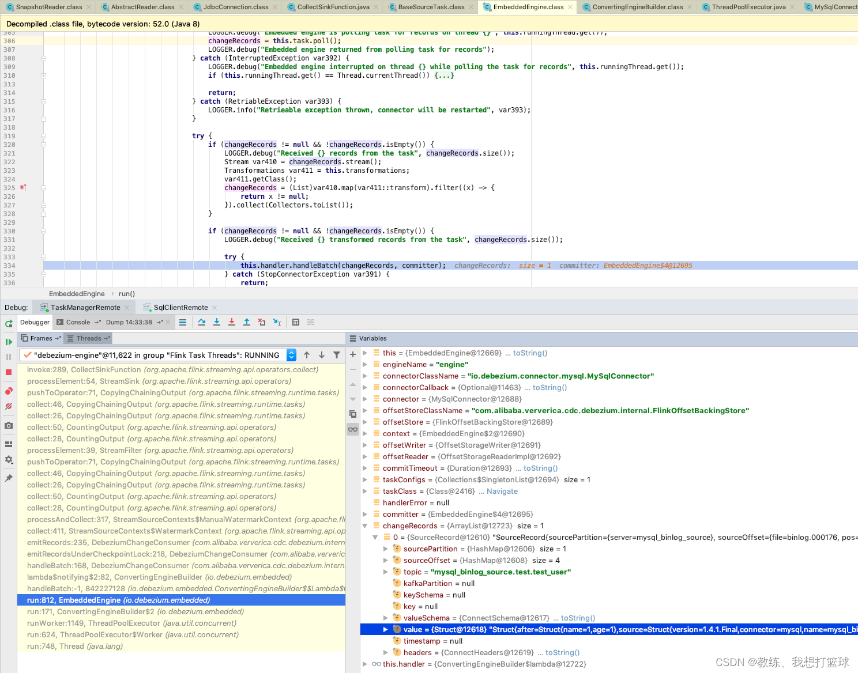The height and width of the screenshot is (673, 858).
Task: Click toString() link for 'this' variable
Action: point(530,353)
